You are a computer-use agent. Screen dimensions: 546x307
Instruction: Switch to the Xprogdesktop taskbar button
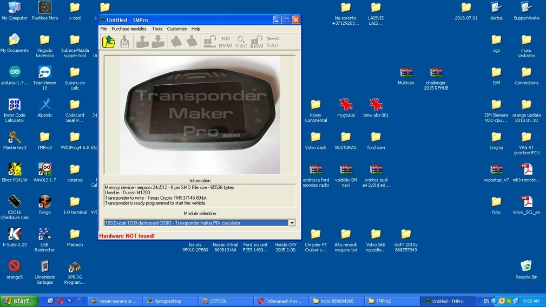170,301
